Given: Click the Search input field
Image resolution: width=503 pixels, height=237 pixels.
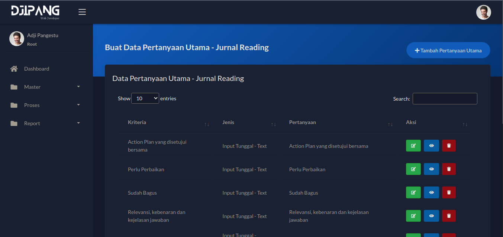Looking at the screenshot, I should click(445, 99).
